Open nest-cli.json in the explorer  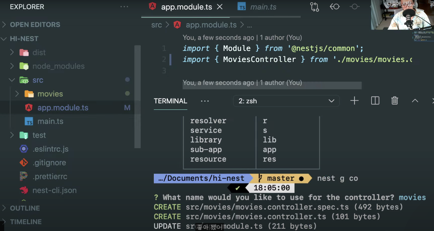pyautogui.click(x=54, y=190)
